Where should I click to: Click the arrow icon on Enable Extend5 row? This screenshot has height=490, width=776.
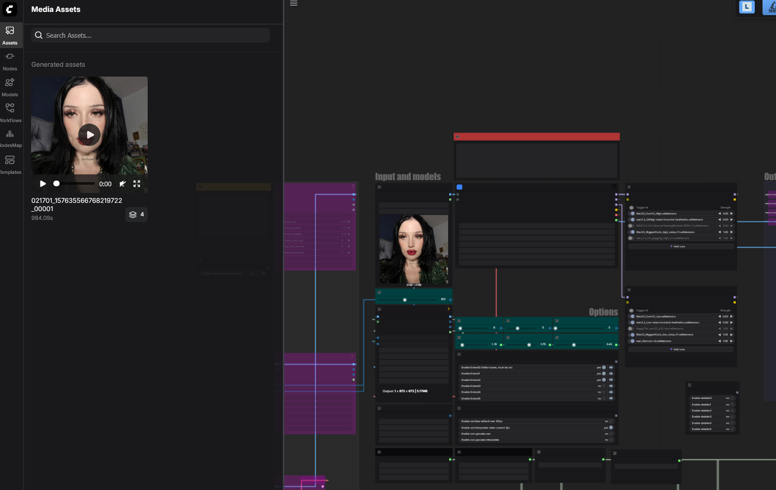(611, 398)
